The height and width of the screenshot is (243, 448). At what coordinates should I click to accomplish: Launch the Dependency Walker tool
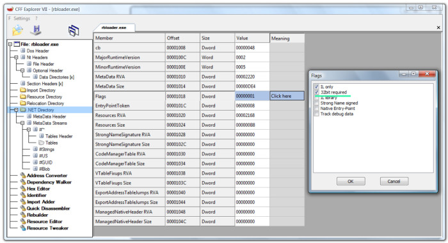pyautogui.click(x=49, y=182)
